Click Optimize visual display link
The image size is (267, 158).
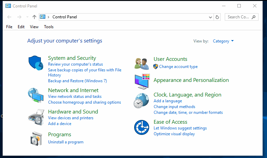(x=174, y=134)
